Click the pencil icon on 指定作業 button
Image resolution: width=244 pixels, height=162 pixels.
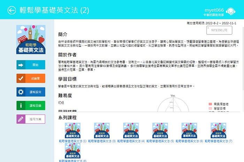pos(21,119)
